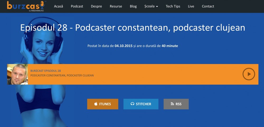
Task: Navigate to the Despre page
Action: (x=96, y=6)
